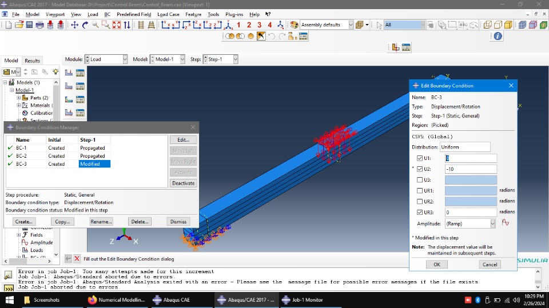The image size is (549, 308).
Task: Toggle the U1 checkbox
Action: point(419,158)
